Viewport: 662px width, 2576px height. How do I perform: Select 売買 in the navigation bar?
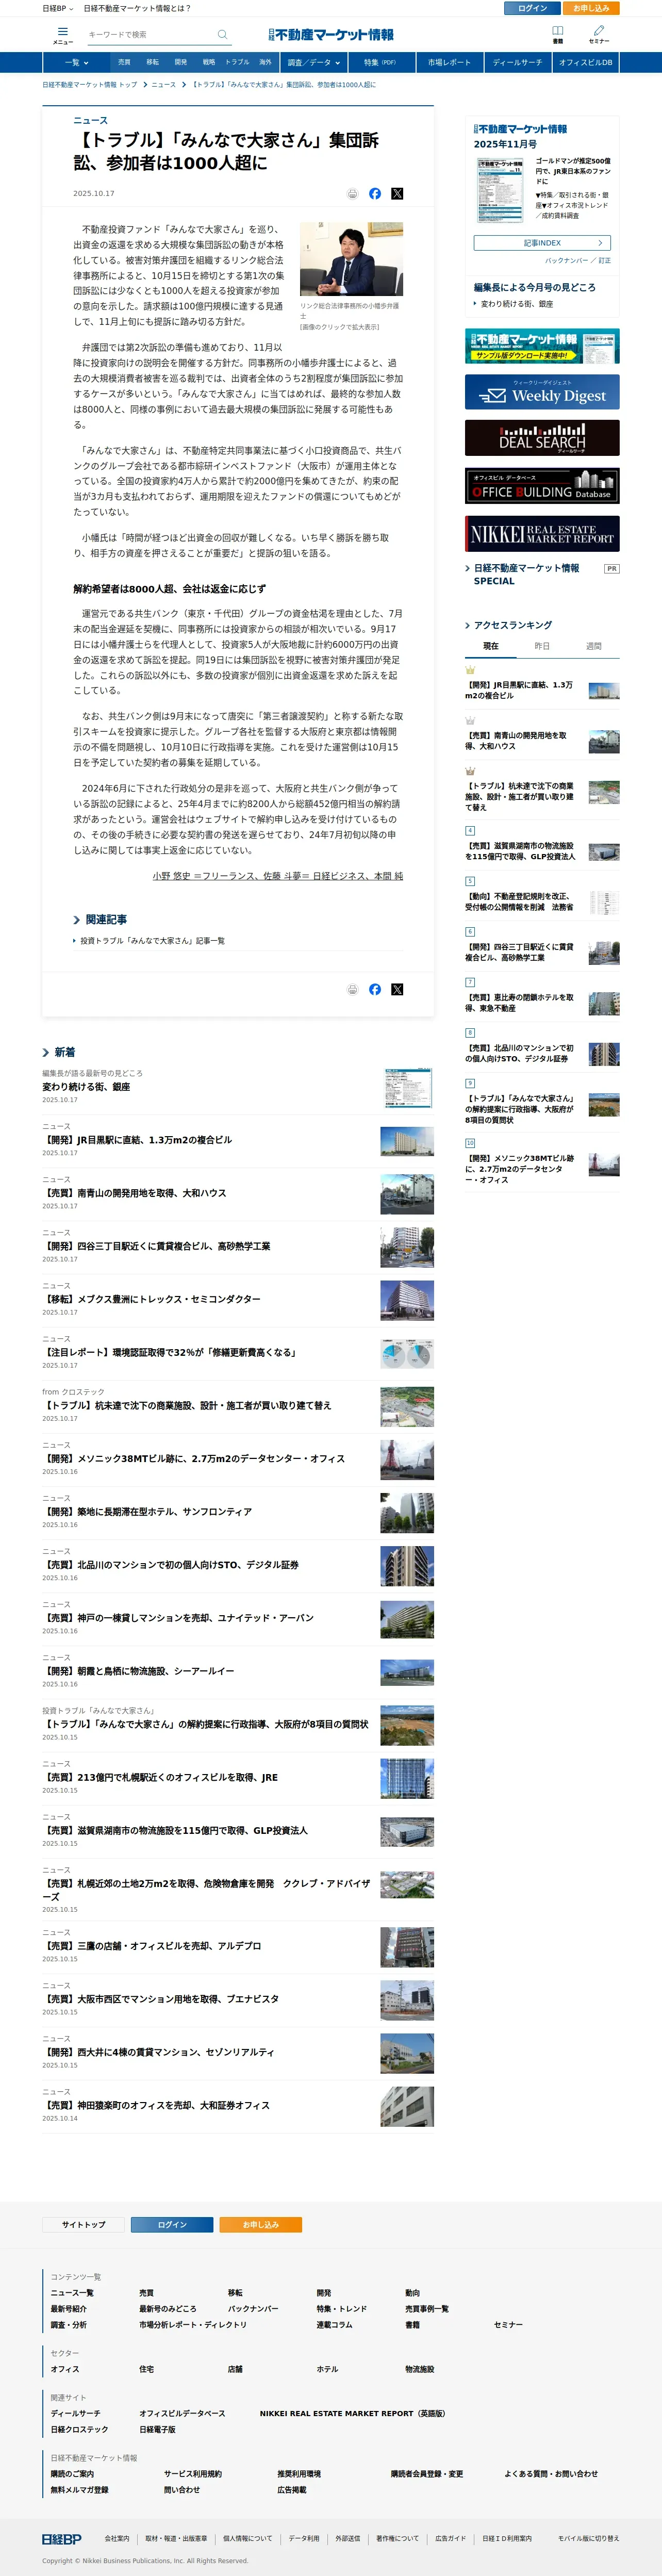pyautogui.click(x=124, y=62)
